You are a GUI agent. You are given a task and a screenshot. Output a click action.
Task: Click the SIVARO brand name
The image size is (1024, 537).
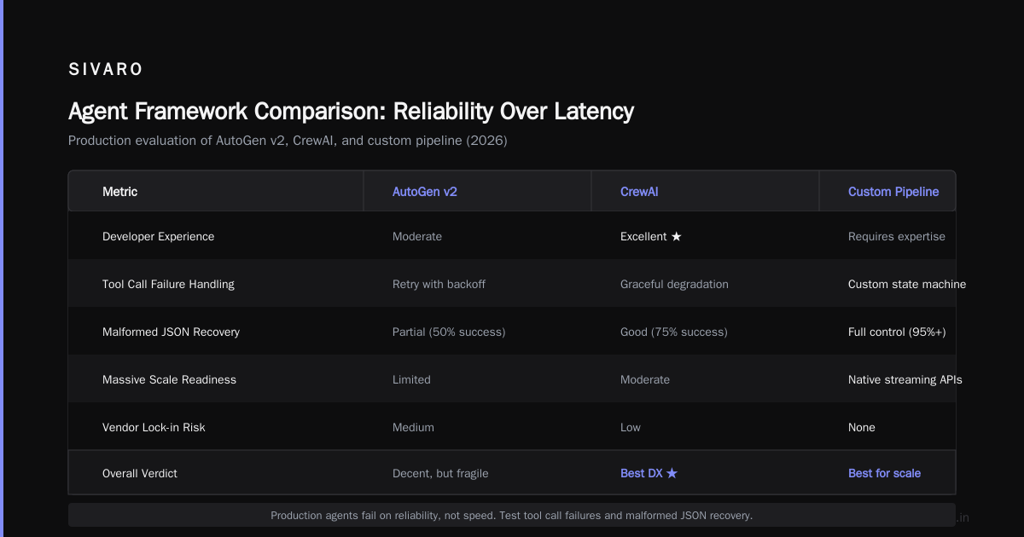pyautogui.click(x=106, y=70)
